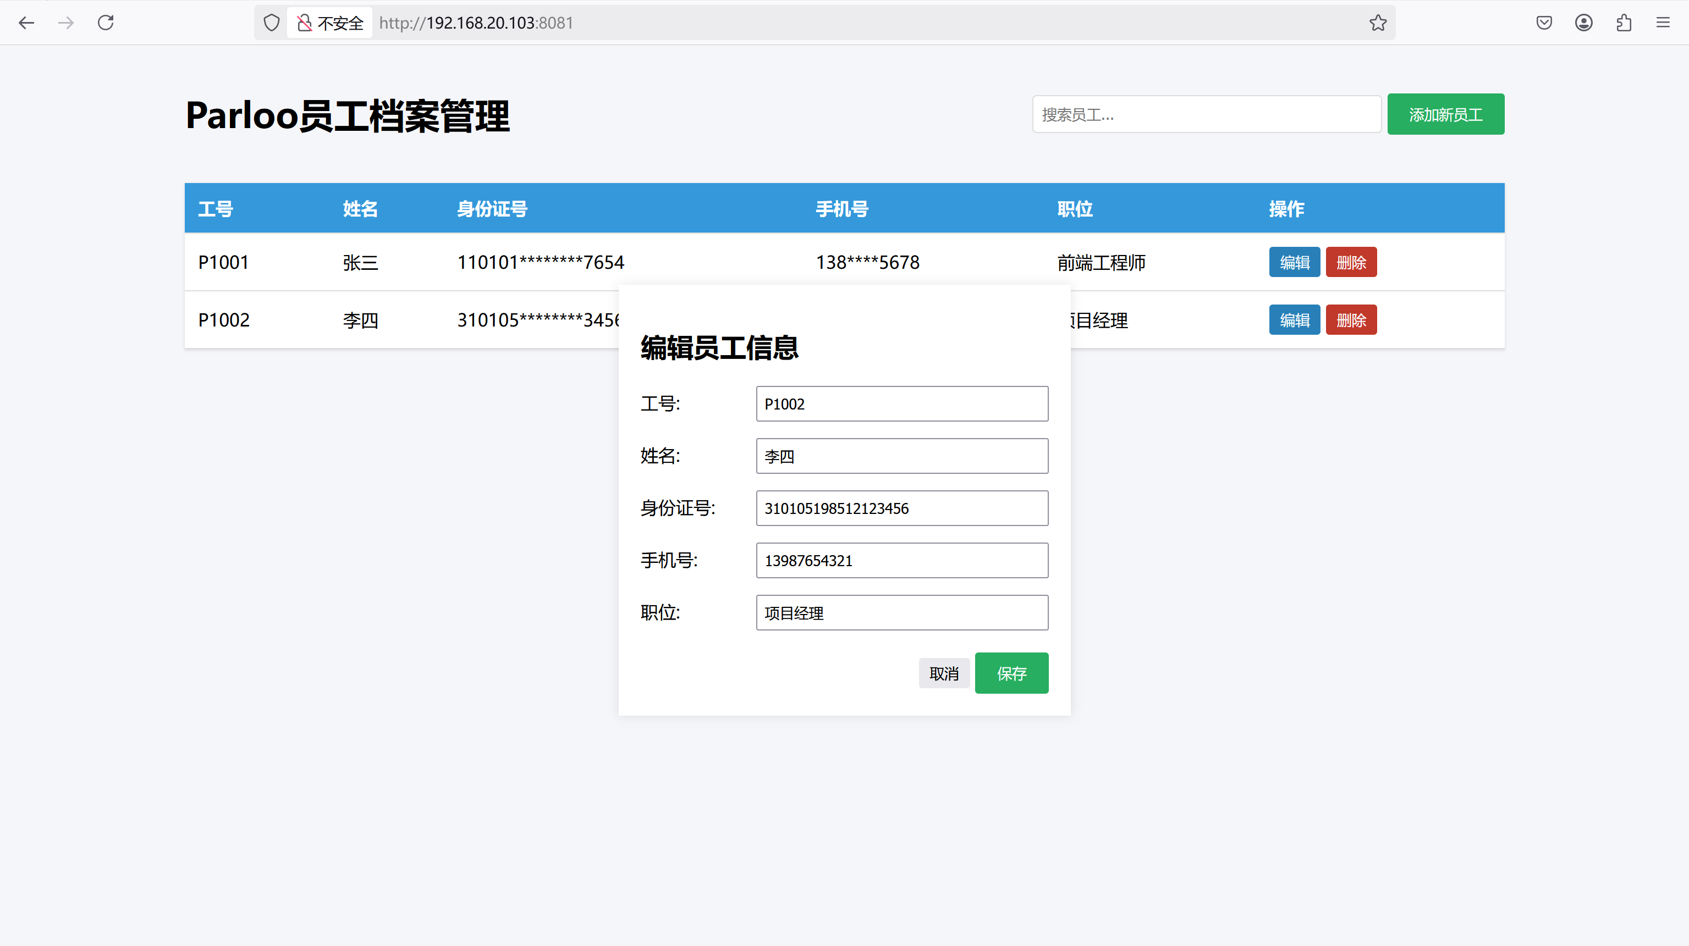Click the 手机号 field with 13987654321

[x=902, y=560]
